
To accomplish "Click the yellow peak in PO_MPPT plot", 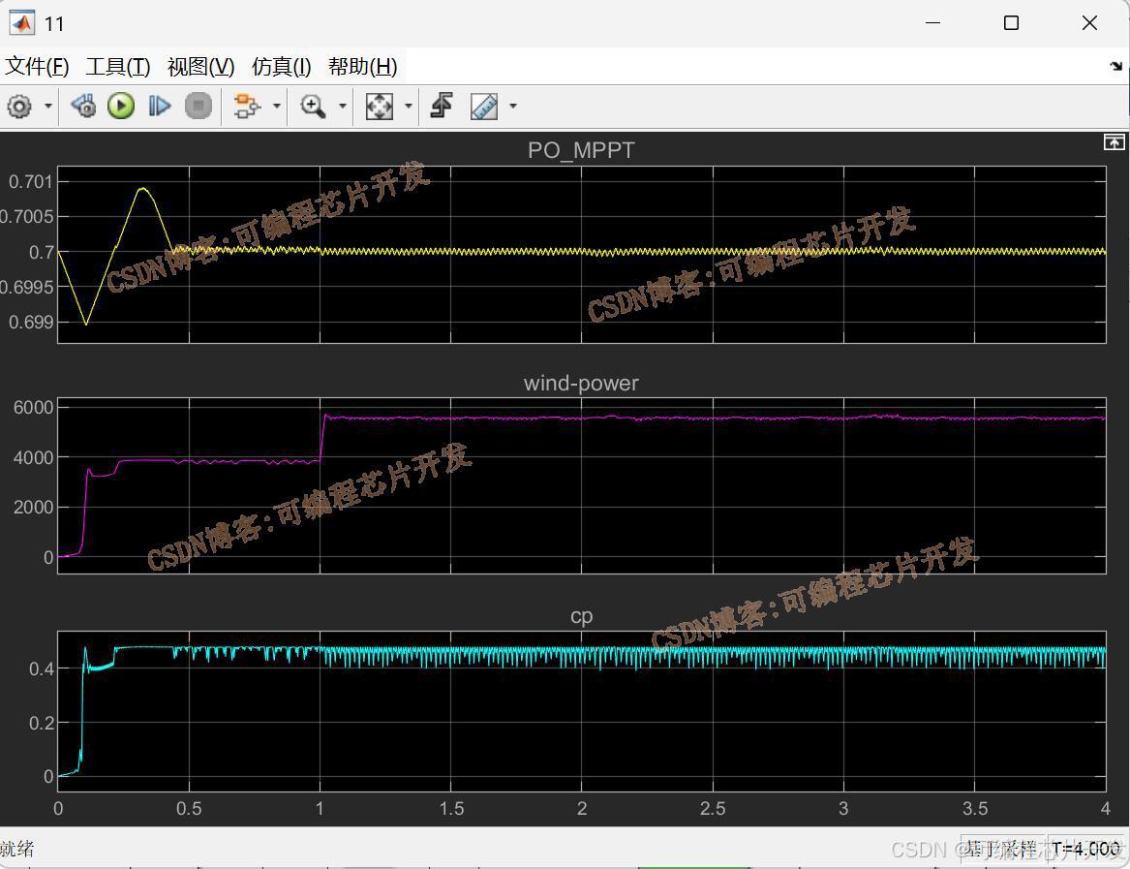I will [143, 189].
